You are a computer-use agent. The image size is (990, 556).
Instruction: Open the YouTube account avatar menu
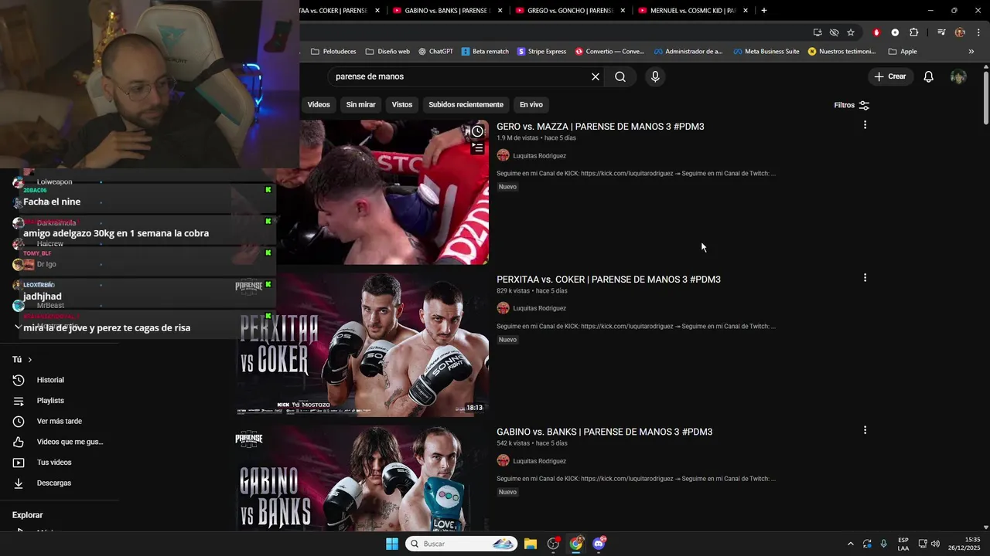click(958, 76)
